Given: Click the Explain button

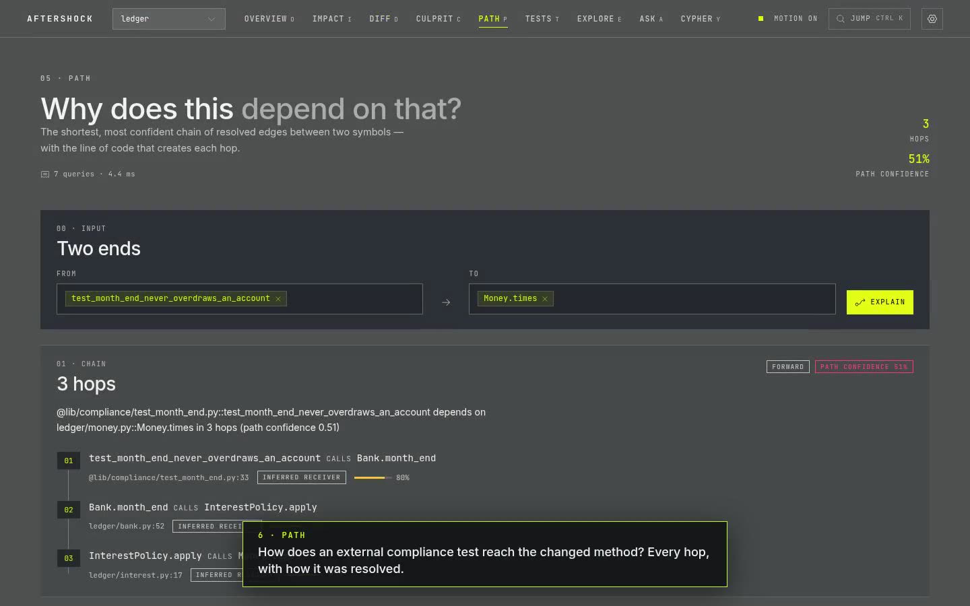Looking at the screenshot, I should point(880,302).
